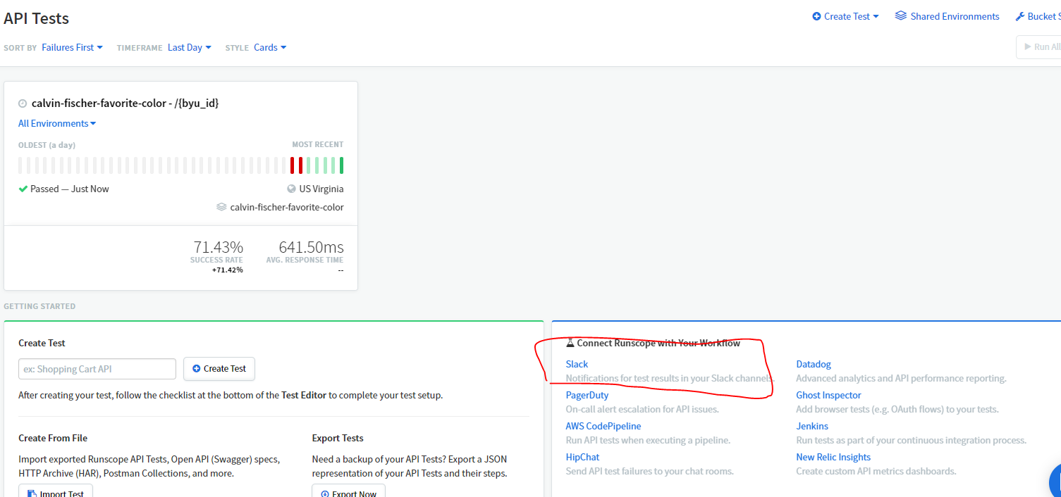1061x497 pixels.
Task: Open the Datadog integration link
Action: point(814,364)
